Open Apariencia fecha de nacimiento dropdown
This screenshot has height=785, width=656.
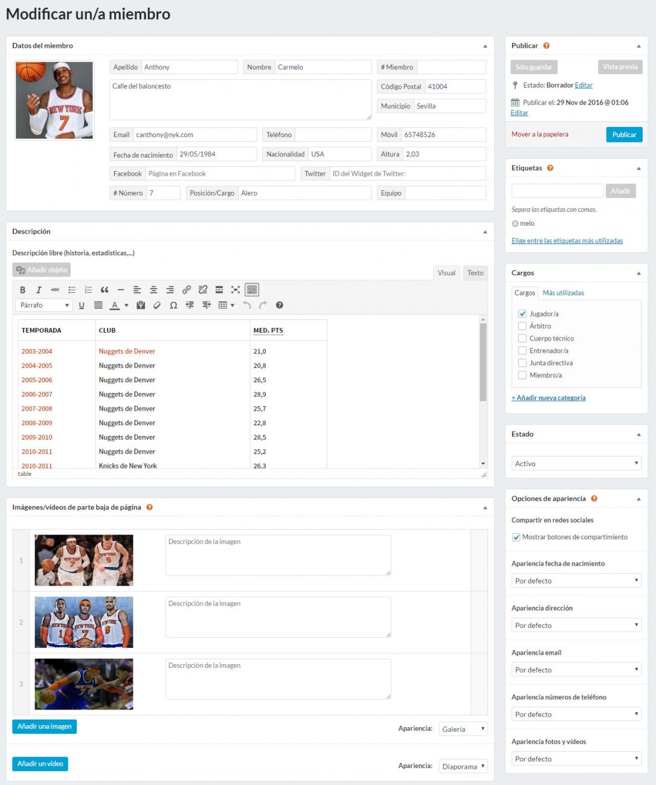pyautogui.click(x=576, y=580)
